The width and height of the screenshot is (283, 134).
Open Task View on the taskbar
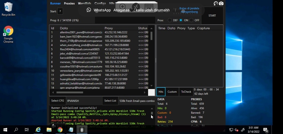click(27, 130)
